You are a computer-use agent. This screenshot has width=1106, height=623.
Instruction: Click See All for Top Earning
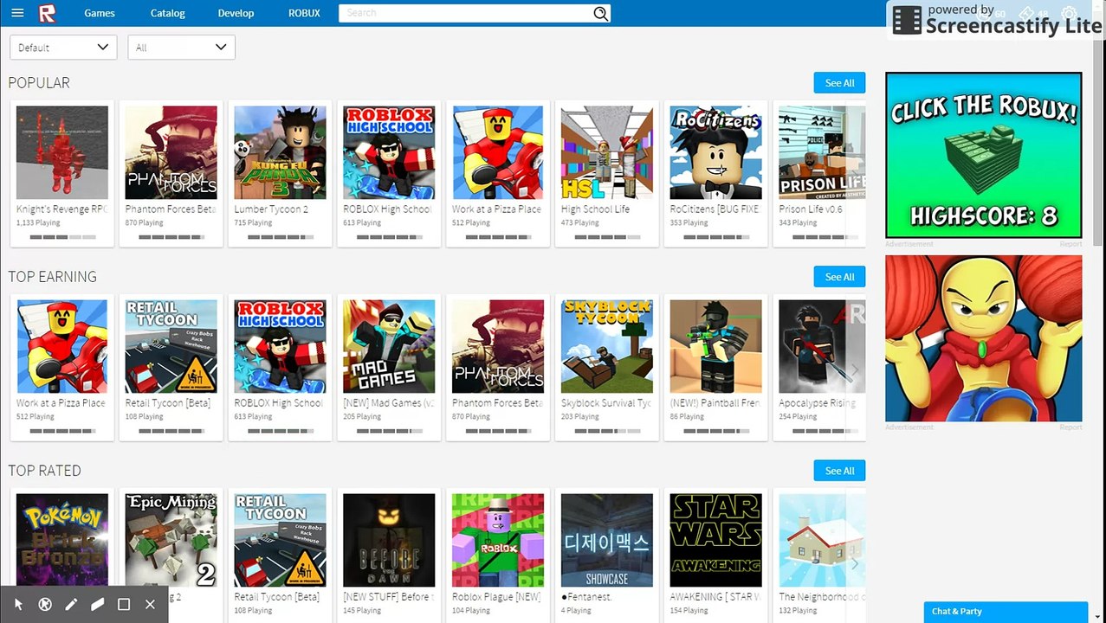(x=839, y=277)
